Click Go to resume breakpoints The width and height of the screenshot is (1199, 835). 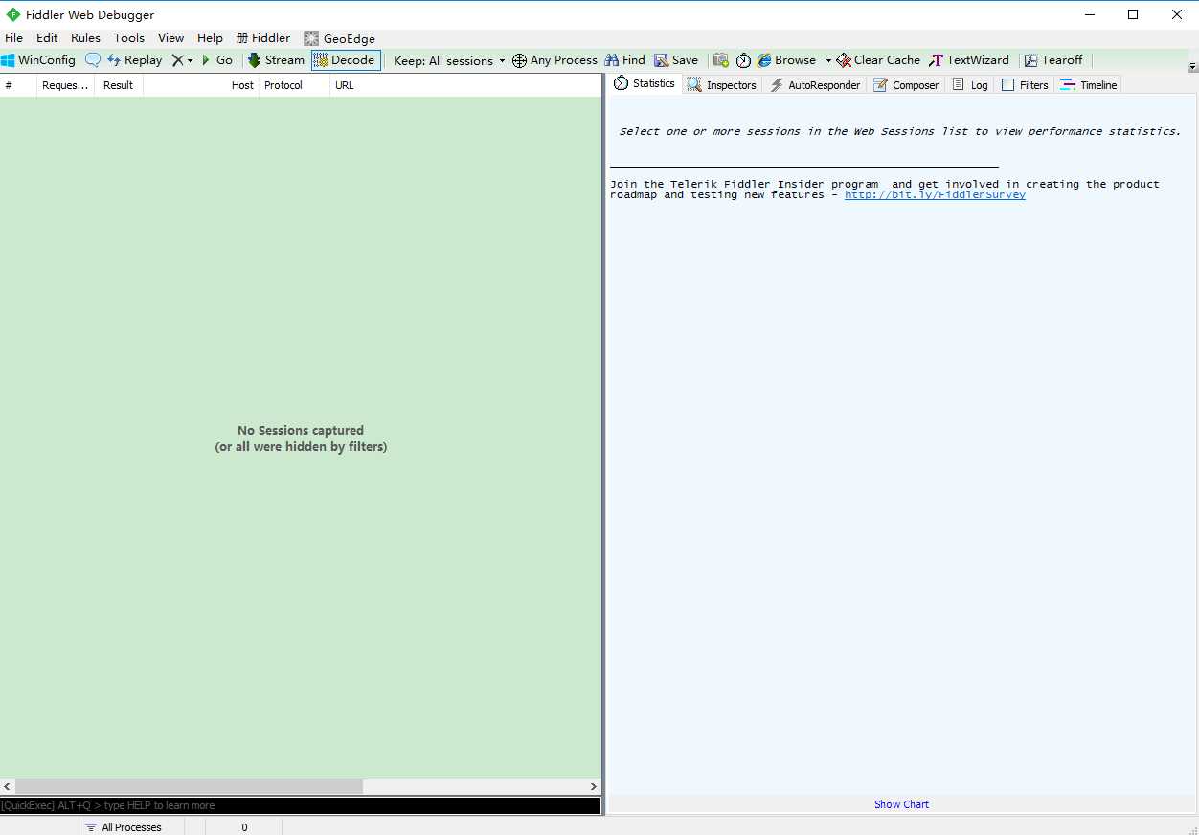point(216,59)
